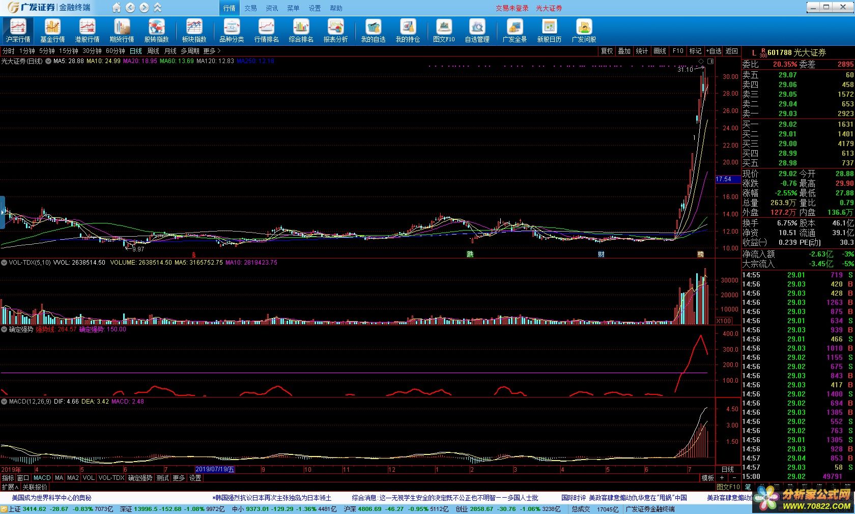Go to home page icon
This screenshot has width=855, height=514.
pyautogui.click(x=117, y=8)
